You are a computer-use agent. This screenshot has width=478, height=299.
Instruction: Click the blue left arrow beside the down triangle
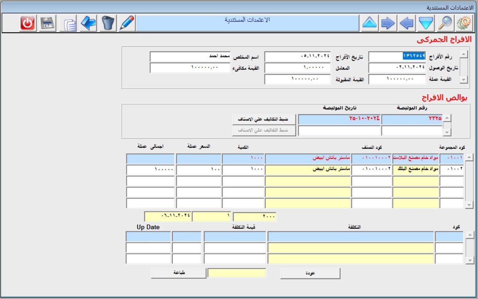point(407,23)
